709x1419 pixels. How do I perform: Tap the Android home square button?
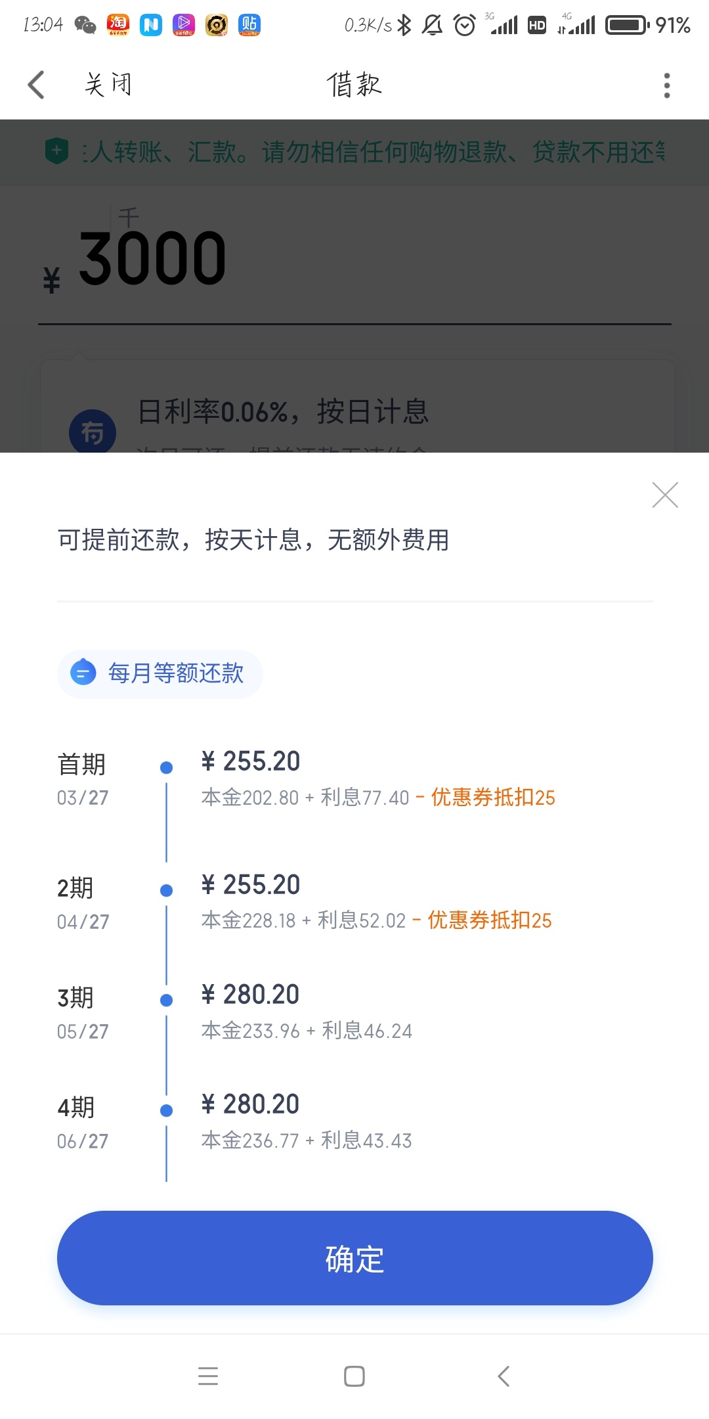[354, 1376]
